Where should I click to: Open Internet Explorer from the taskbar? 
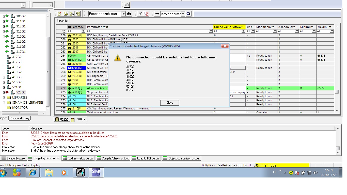(33, 173)
